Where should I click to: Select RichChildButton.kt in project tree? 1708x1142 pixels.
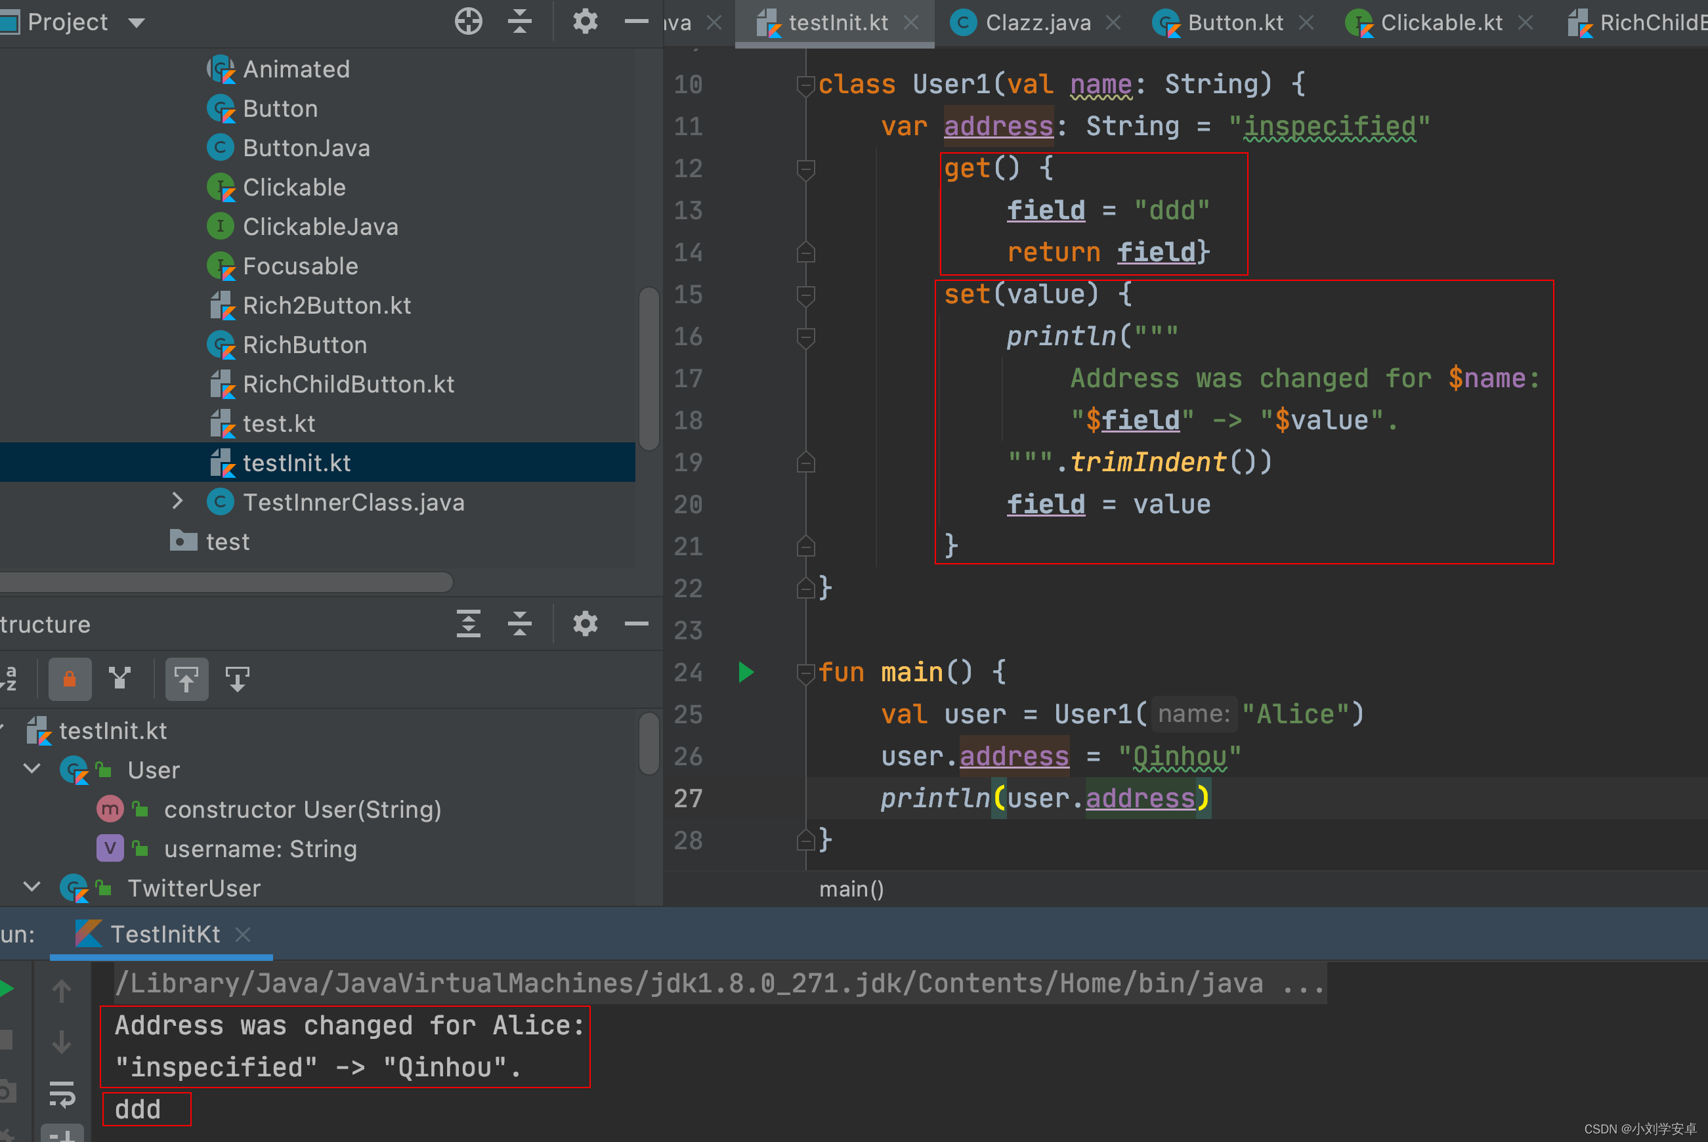click(x=348, y=384)
